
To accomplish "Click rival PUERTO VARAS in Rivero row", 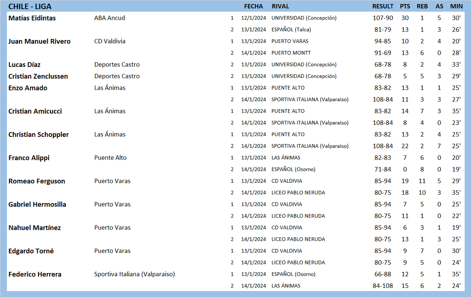I will point(290,41).
